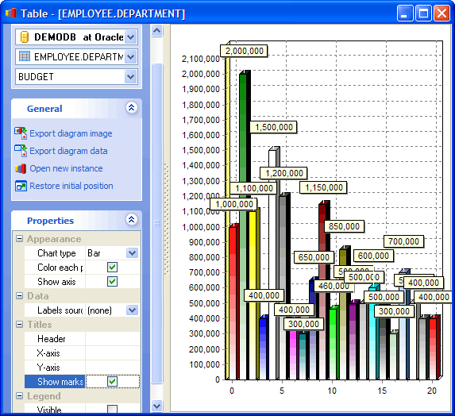Screen dimensions: 455x416
Task: Click the 650,000 mark label
Action: point(314,257)
